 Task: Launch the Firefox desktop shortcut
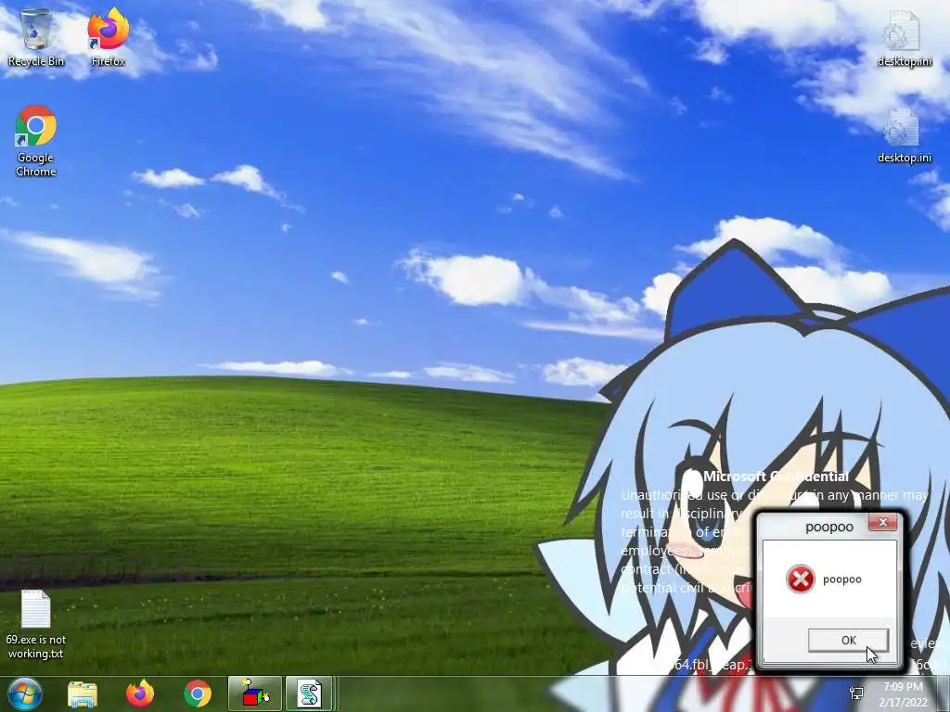109,37
